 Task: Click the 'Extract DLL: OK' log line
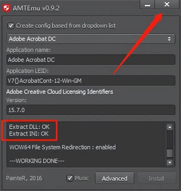point(29,127)
